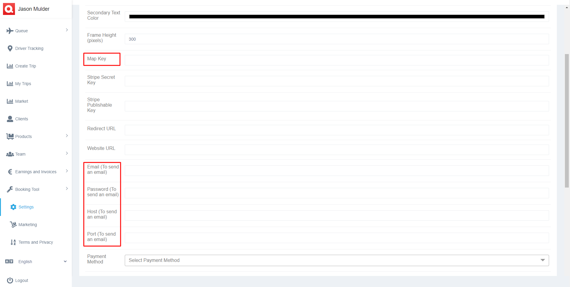Open Driver Tracking page
Screen dimensions: 570x287
pyautogui.click(x=29, y=48)
